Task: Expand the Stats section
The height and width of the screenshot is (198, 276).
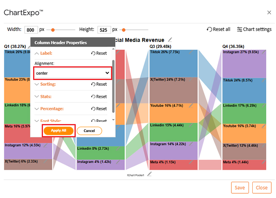Action: point(45,96)
